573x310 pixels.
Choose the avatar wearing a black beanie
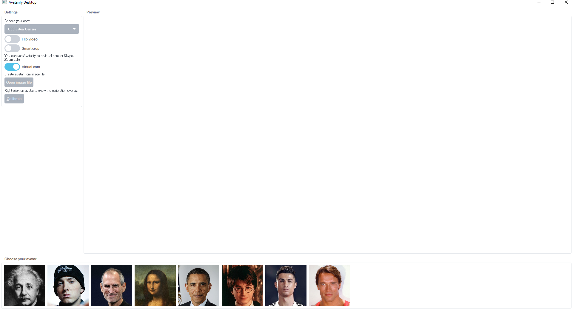click(68, 286)
